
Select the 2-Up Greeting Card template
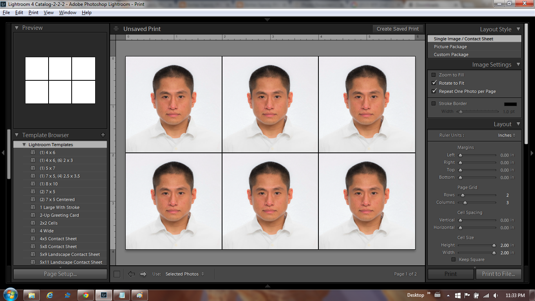point(60,215)
